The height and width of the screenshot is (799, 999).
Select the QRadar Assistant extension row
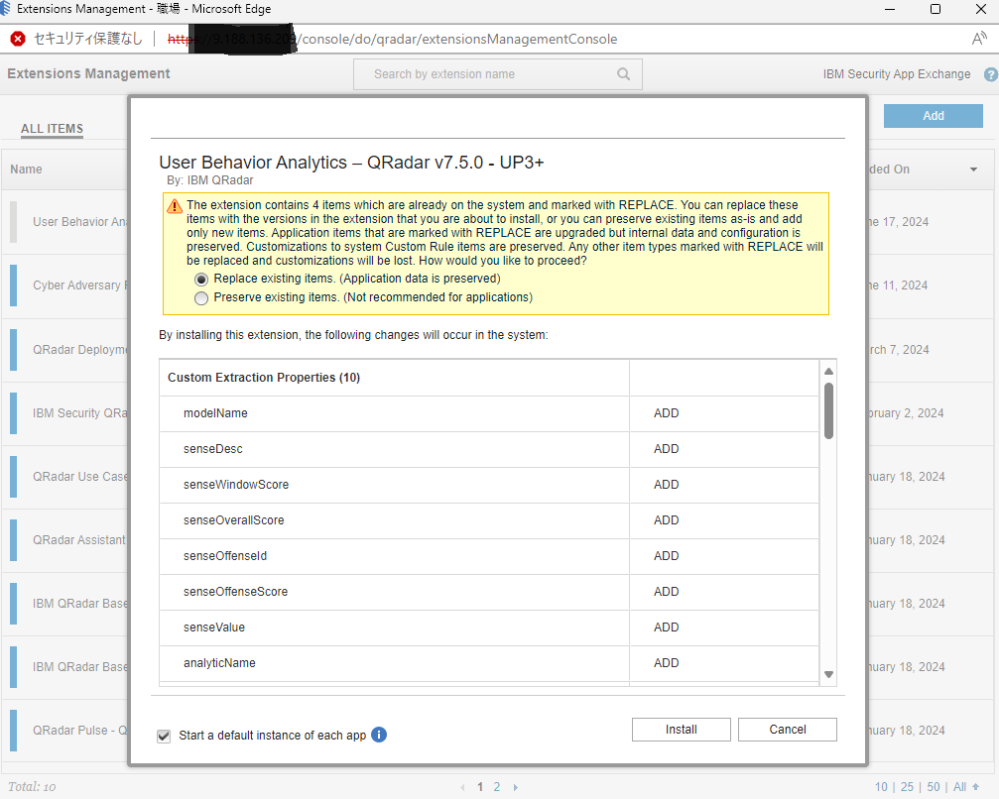point(65,540)
